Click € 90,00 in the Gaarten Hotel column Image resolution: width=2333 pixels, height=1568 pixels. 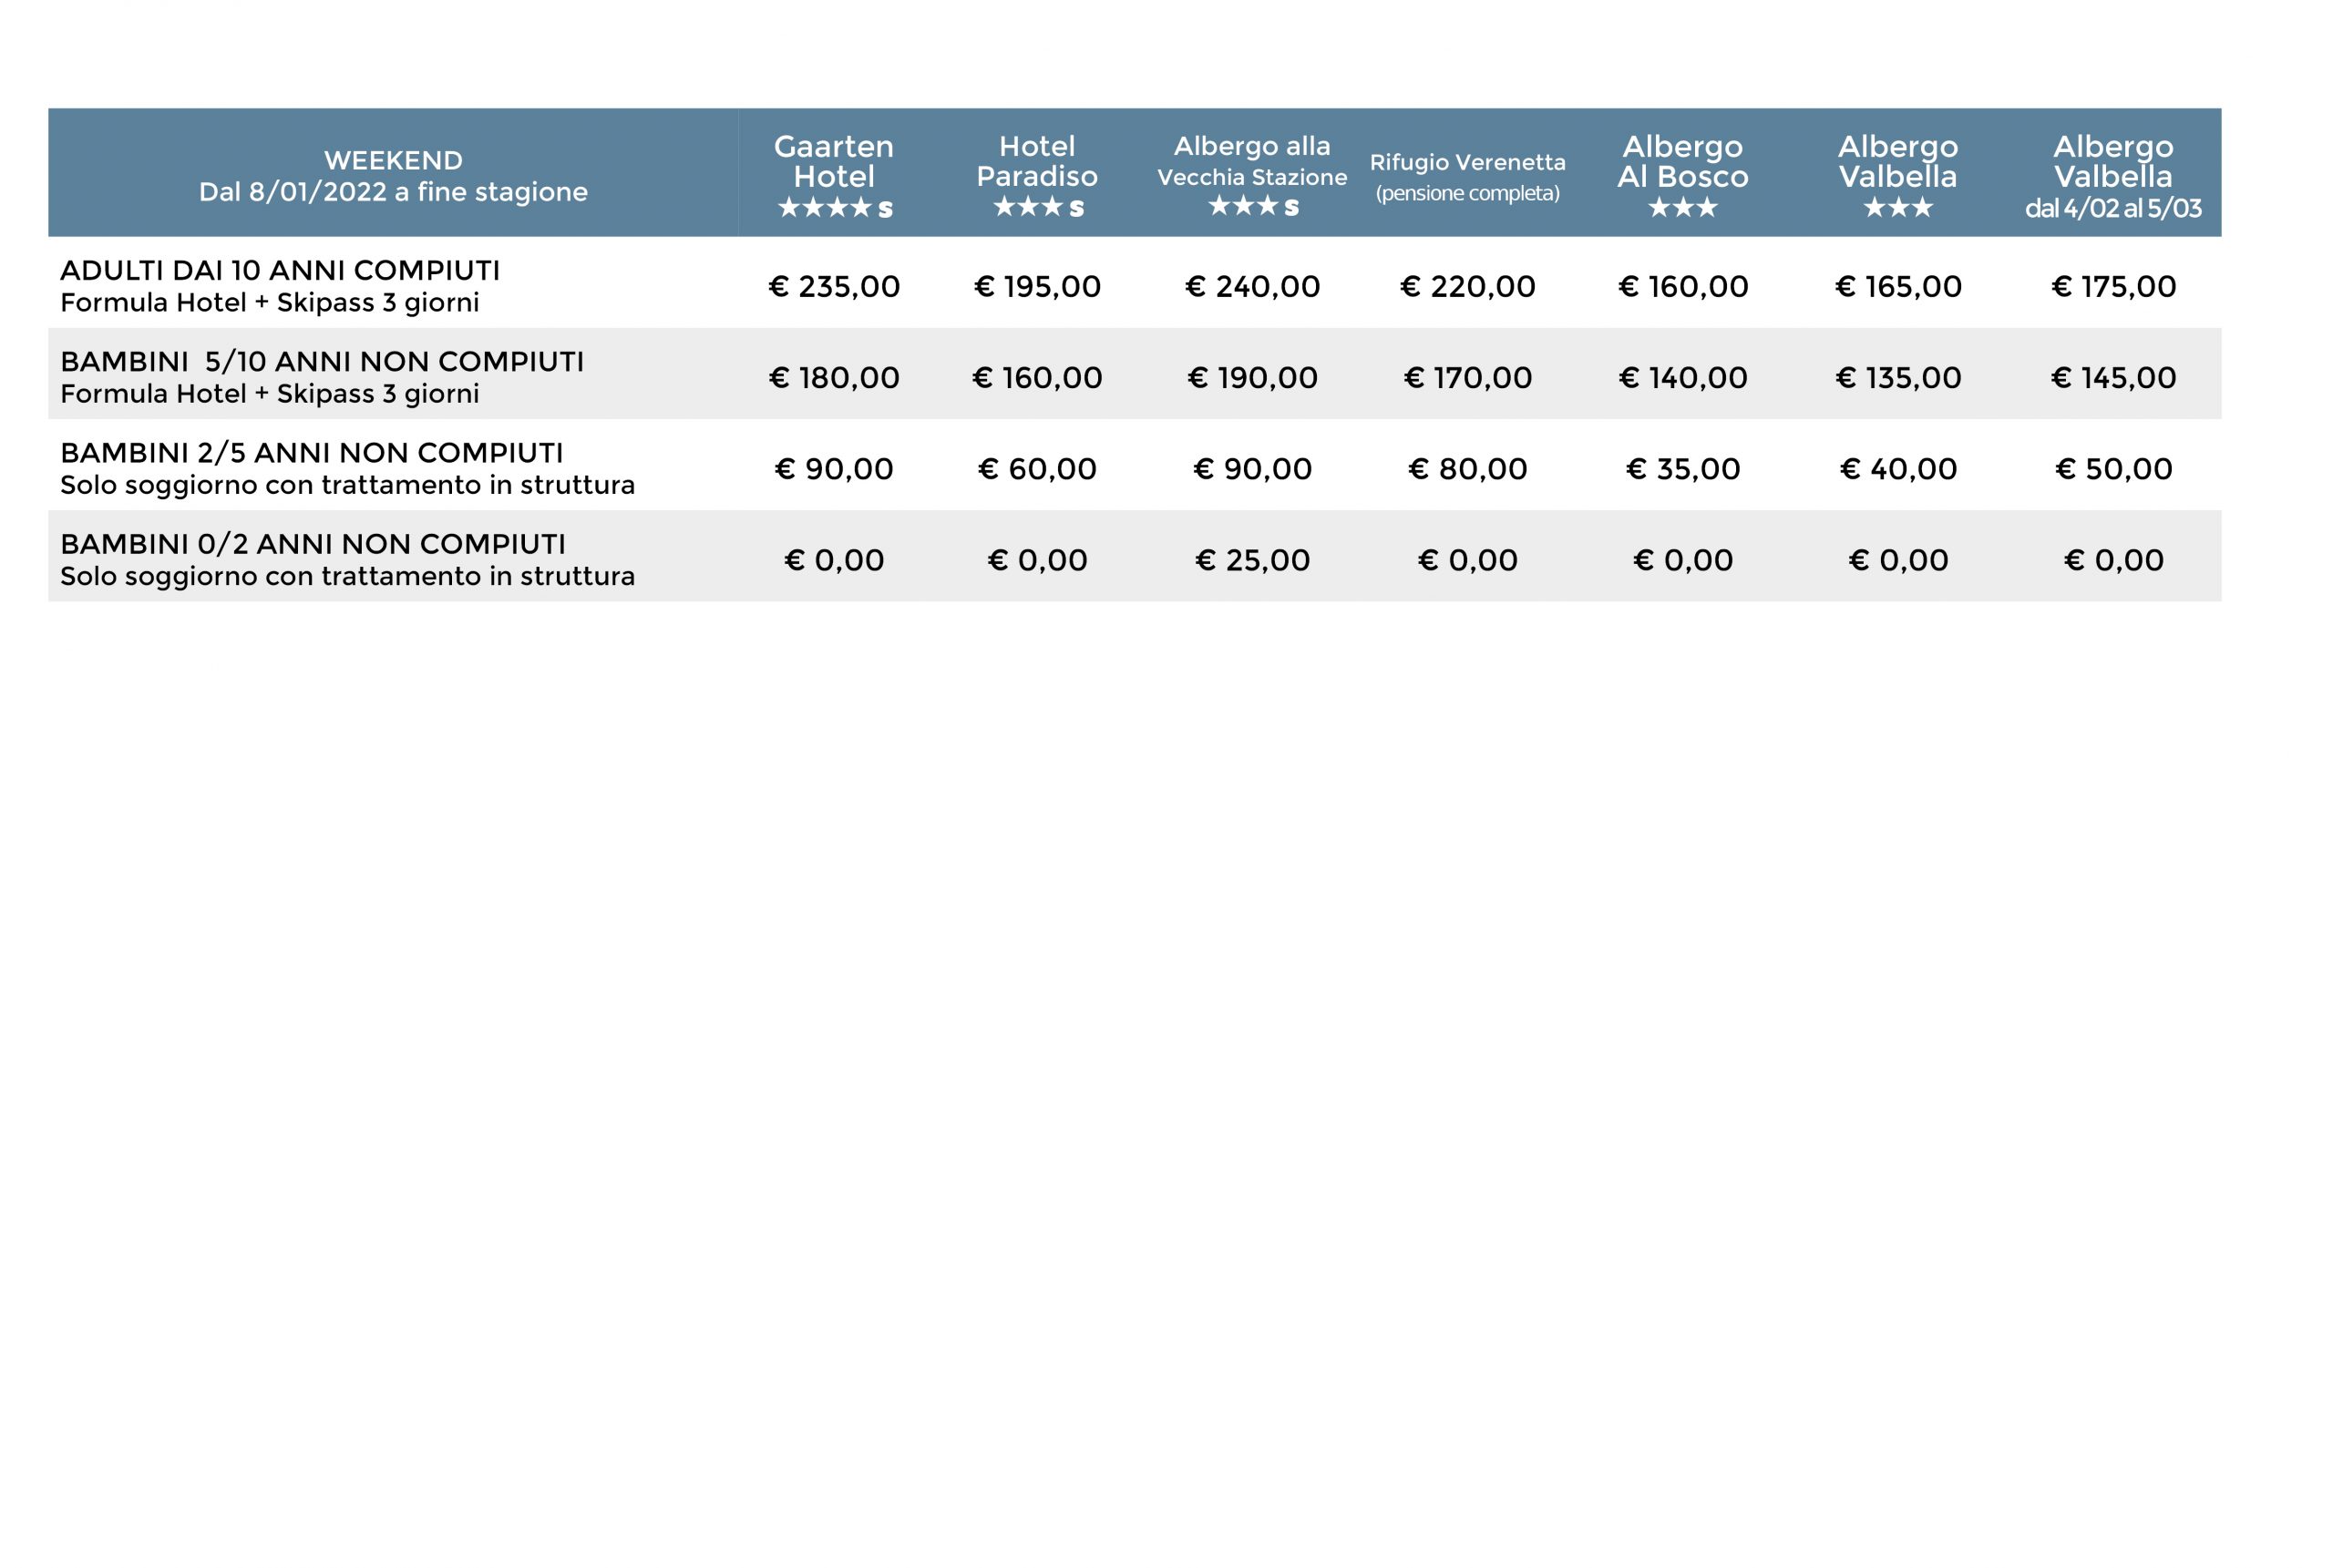point(834,469)
